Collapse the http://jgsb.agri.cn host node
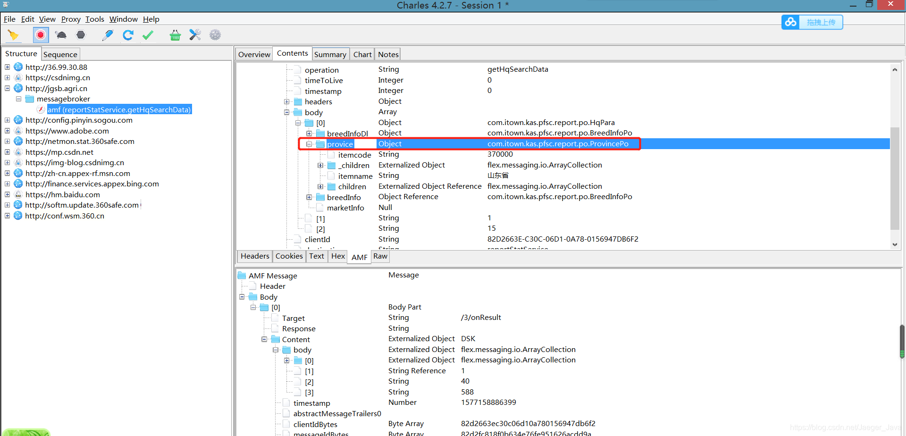The image size is (906, 436). tap(7, 88)
